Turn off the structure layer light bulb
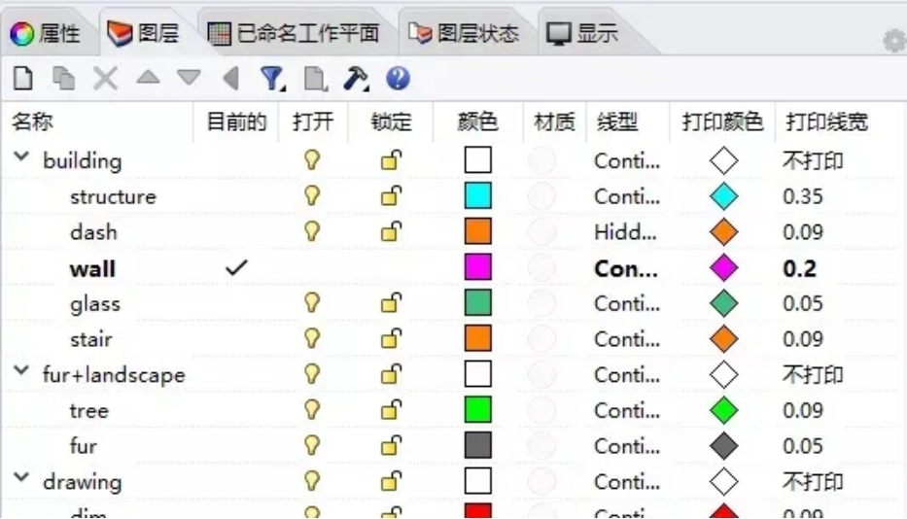Screen dimensions: 907x519 coord(312,196)
